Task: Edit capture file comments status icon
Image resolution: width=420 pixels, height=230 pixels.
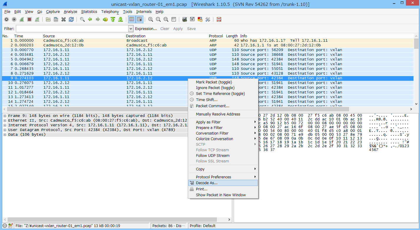Action: point(10,226)
